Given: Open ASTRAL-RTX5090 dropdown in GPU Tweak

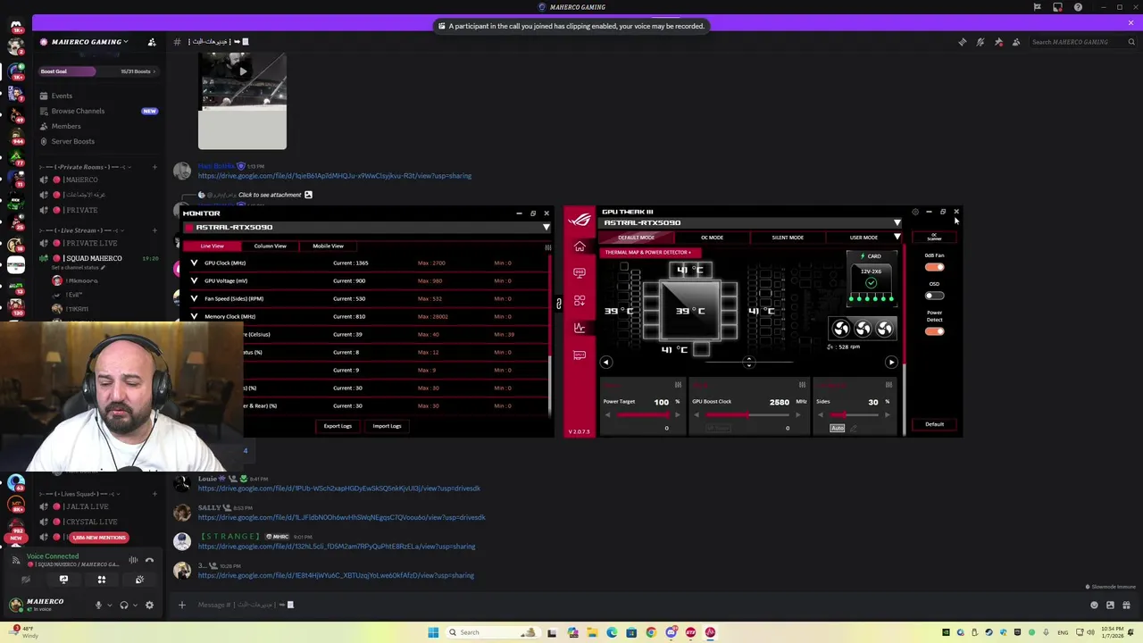Looking at the screenshot, I should [897, 223].
